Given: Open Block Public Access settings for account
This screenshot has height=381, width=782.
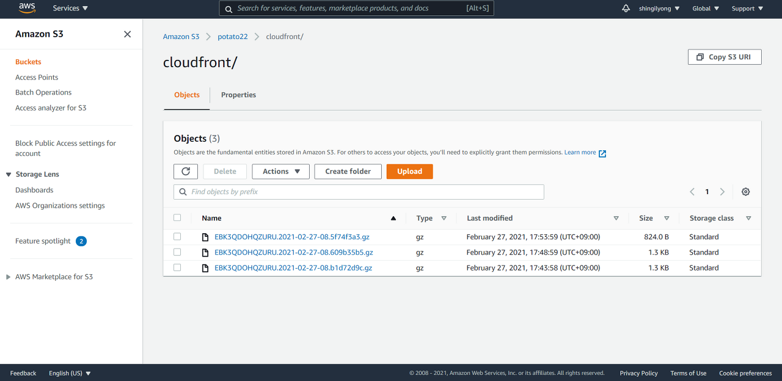Looking at the screenshot, I should tap(65, 148).
